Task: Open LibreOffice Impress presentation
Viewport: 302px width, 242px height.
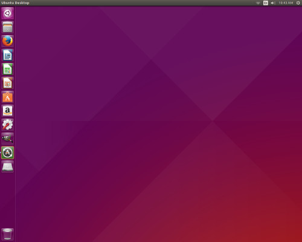Action: 8,83
